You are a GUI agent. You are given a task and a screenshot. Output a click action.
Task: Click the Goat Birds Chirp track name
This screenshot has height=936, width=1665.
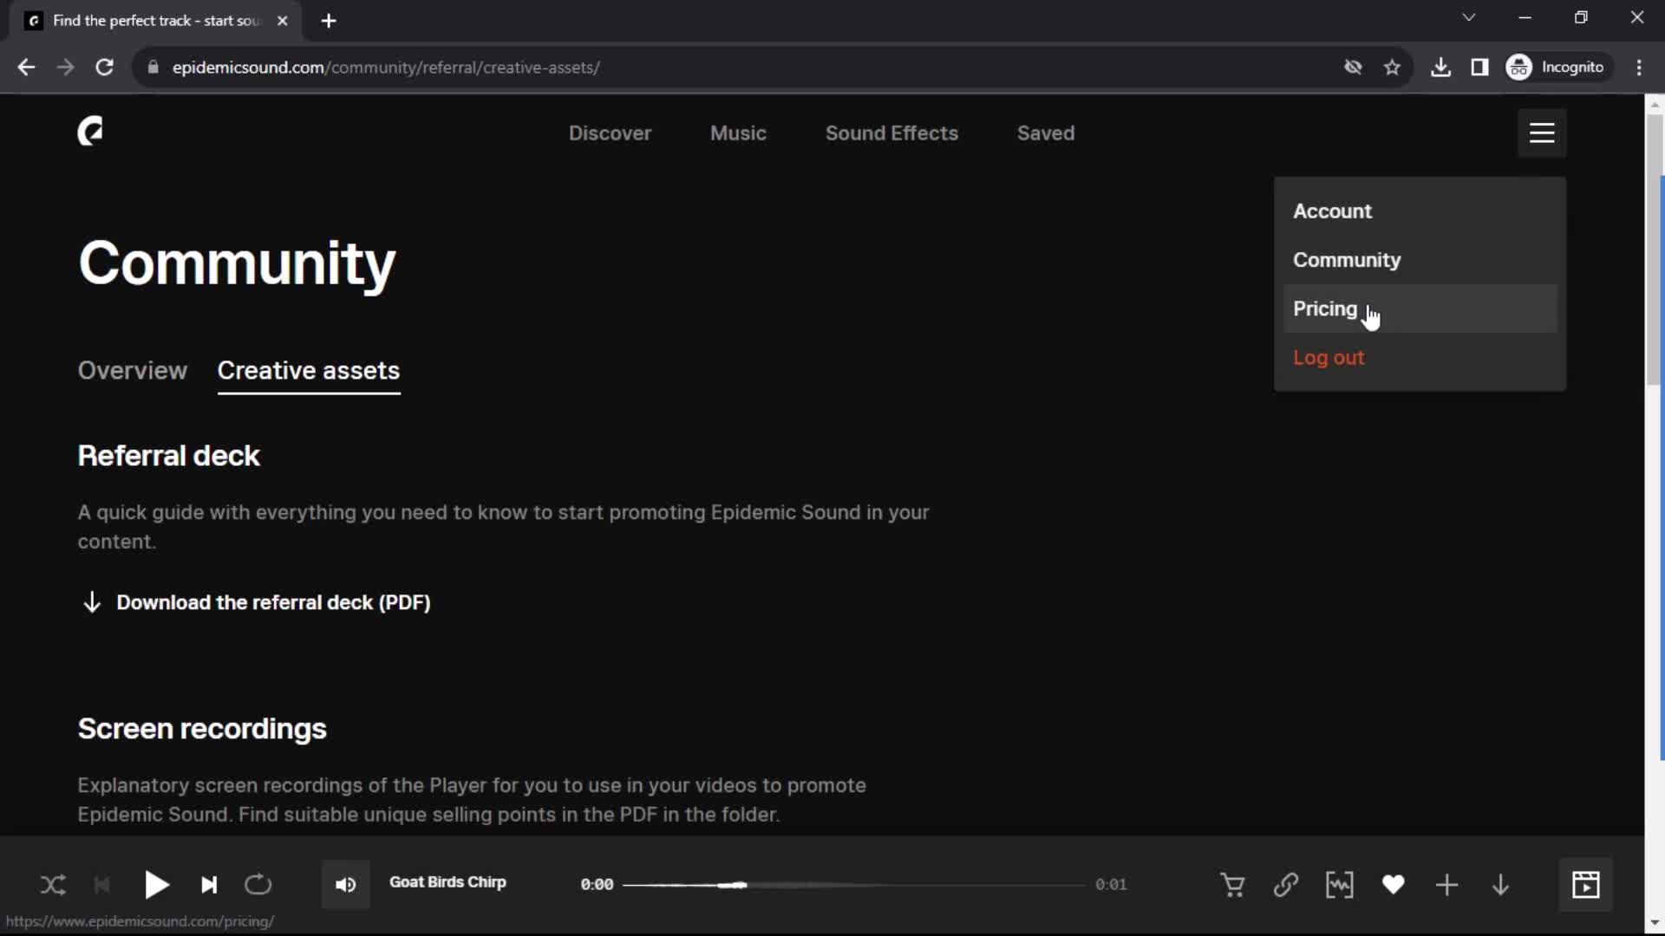pyautogui.click(x=448, y=882)
